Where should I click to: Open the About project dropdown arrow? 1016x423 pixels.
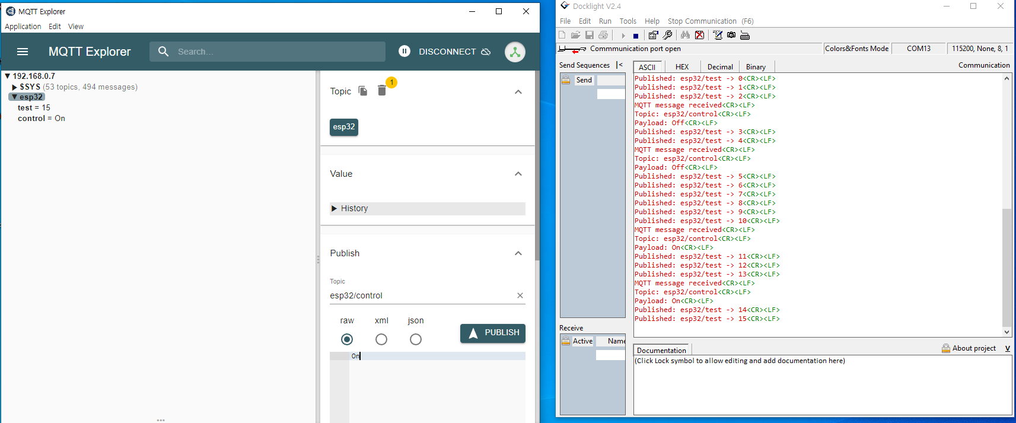click(x=1007, y=348)
